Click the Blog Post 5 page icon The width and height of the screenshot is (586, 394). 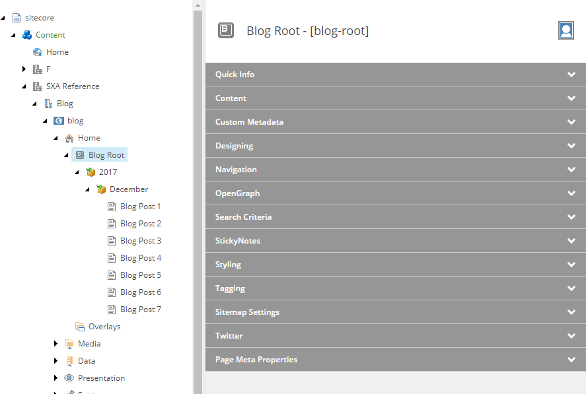pyautogui.click(x=112, y=275)
